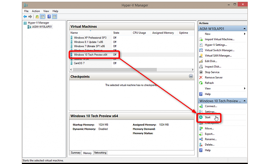Screen dimensions: 269x164
Task: Click the VM list horizontal scrollbar thumb
Action: click(115, 69)
